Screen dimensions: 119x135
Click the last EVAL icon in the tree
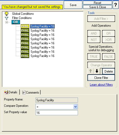pyautogui.click(x=25, y=56)
